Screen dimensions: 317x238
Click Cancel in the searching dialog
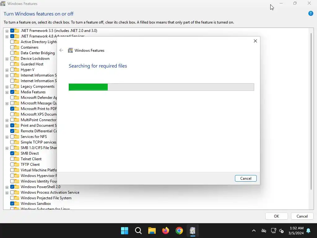pos(245,178)
